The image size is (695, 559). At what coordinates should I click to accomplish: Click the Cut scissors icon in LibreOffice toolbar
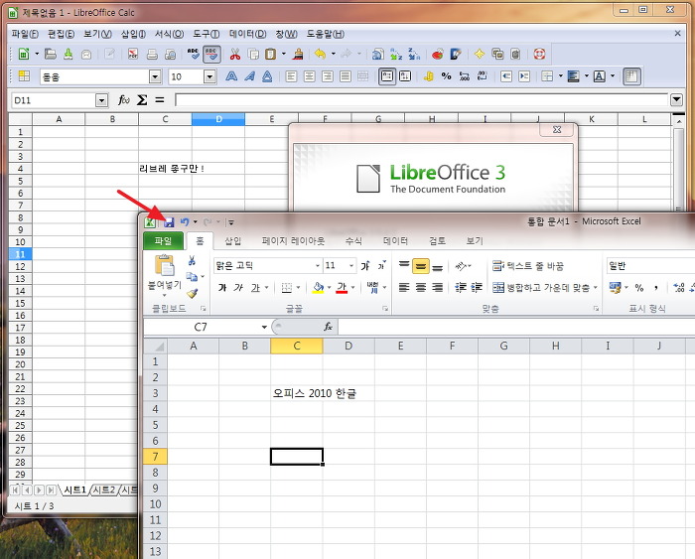(235, 54)
